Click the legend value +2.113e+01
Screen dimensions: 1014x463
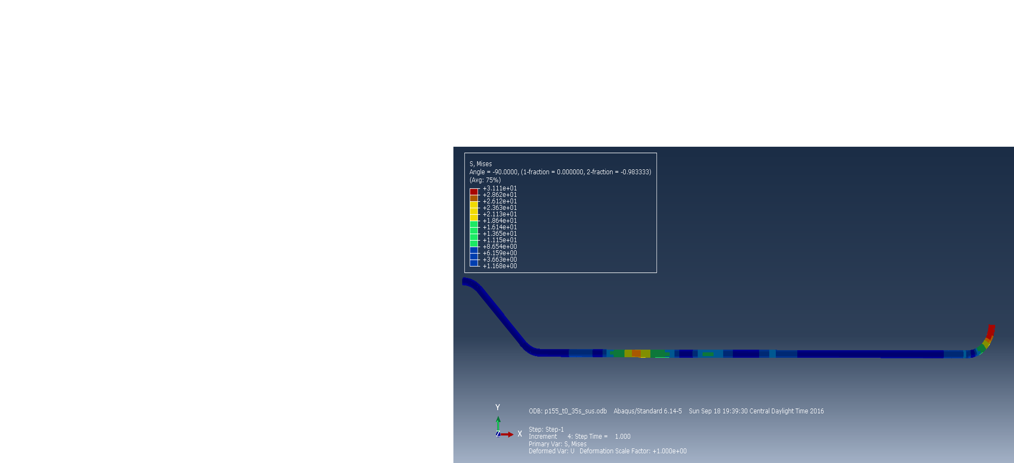500,214
